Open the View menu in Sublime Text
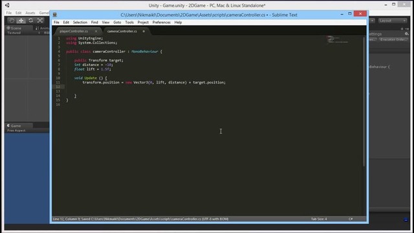This screenshot has width=414, height=233. (x=105, y=23)
